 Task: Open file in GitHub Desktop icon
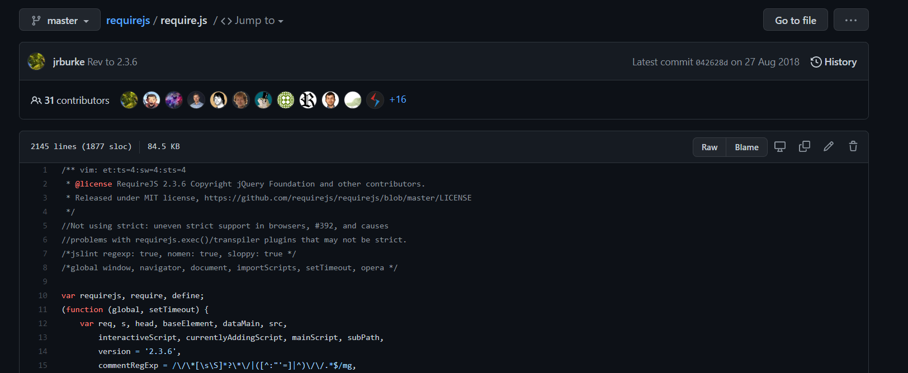coord(780,146)
